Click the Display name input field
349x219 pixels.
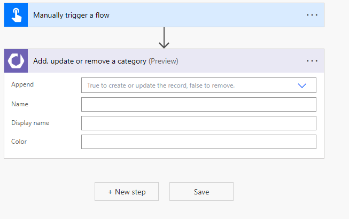point(198,123)
